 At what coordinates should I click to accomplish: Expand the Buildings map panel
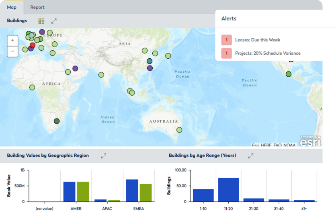(54, 21)
